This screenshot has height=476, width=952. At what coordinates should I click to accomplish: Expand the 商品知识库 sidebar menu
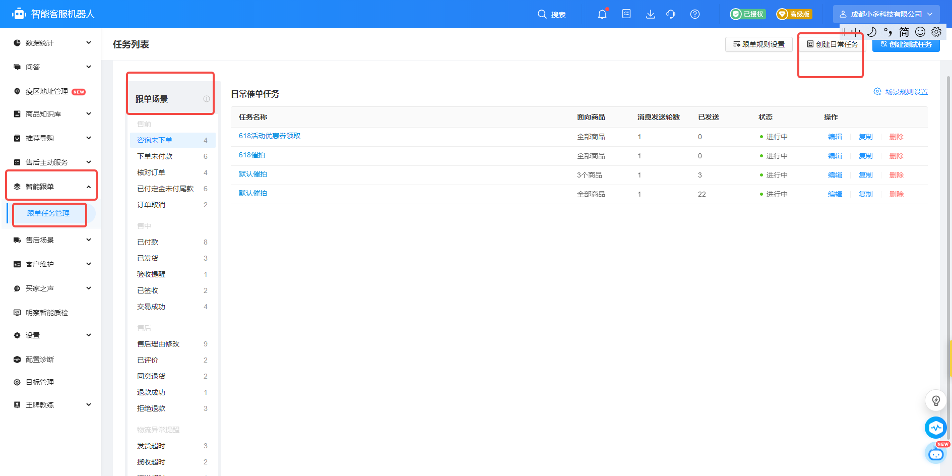click(x=50, y=114)
